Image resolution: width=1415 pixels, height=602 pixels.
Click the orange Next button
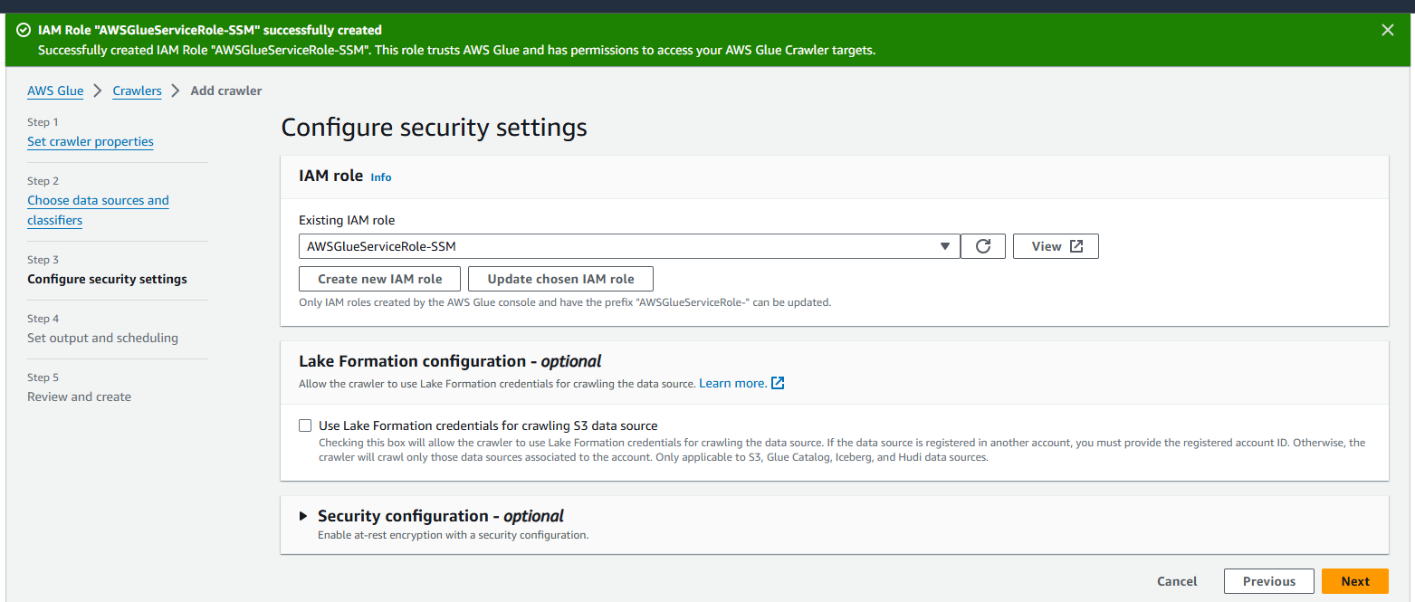tap(1355, 581)
